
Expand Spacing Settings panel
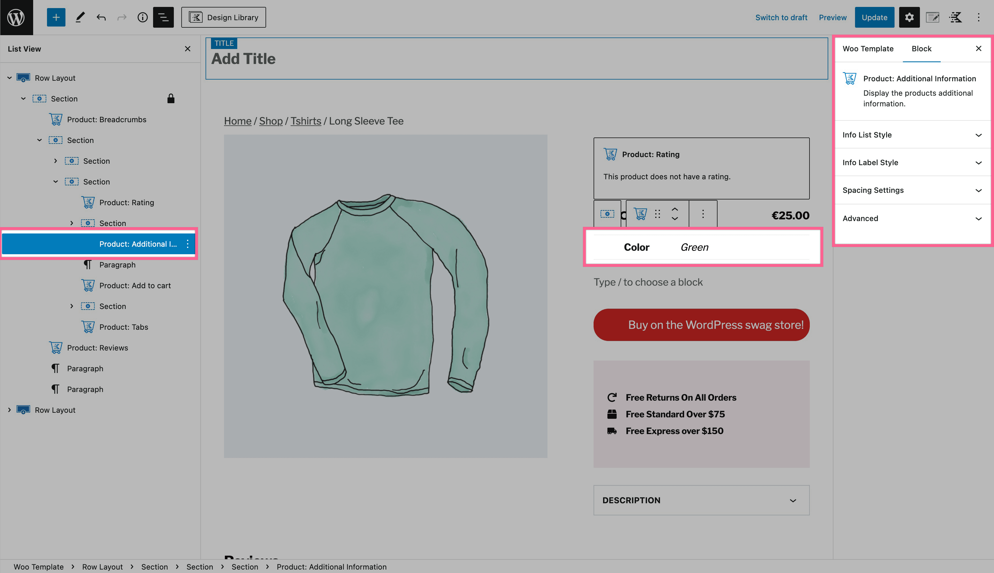point(912,190)
